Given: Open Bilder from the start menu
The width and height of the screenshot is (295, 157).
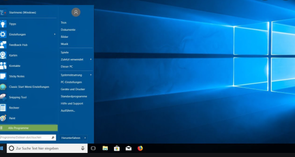Looking at the screenshot, I should (65, 37).
